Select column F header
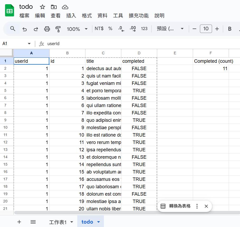This screenshot has height=227, width=240. click(211, 53)
